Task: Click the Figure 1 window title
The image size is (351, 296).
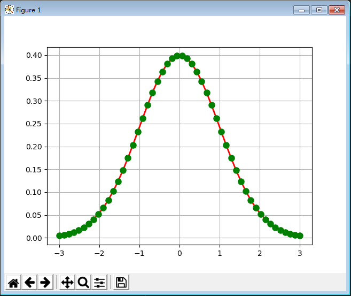Action: click(x=28, y=10)
